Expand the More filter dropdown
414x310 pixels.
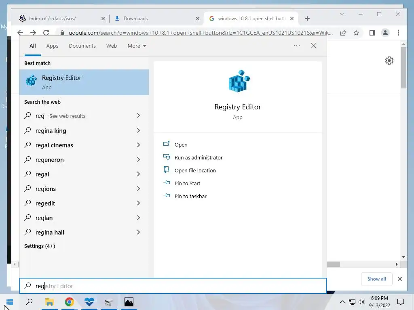click(x=137, y=46)
